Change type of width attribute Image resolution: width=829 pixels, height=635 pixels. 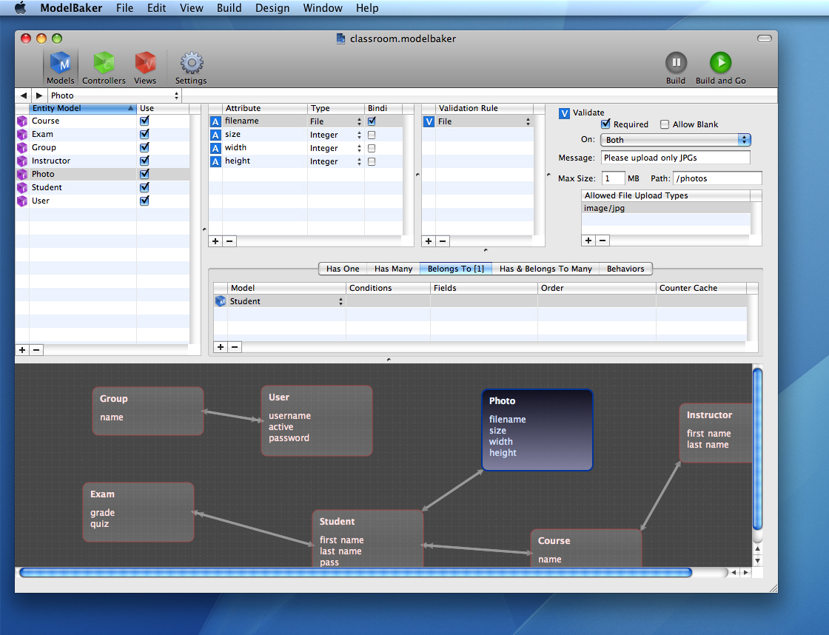click(335, 148)
